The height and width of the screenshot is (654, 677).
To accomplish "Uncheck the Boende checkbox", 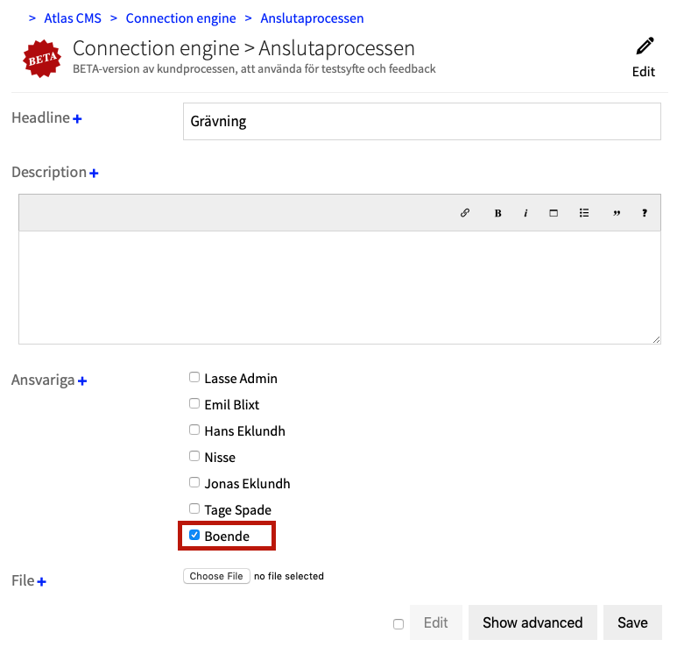I will coord(194,535).
